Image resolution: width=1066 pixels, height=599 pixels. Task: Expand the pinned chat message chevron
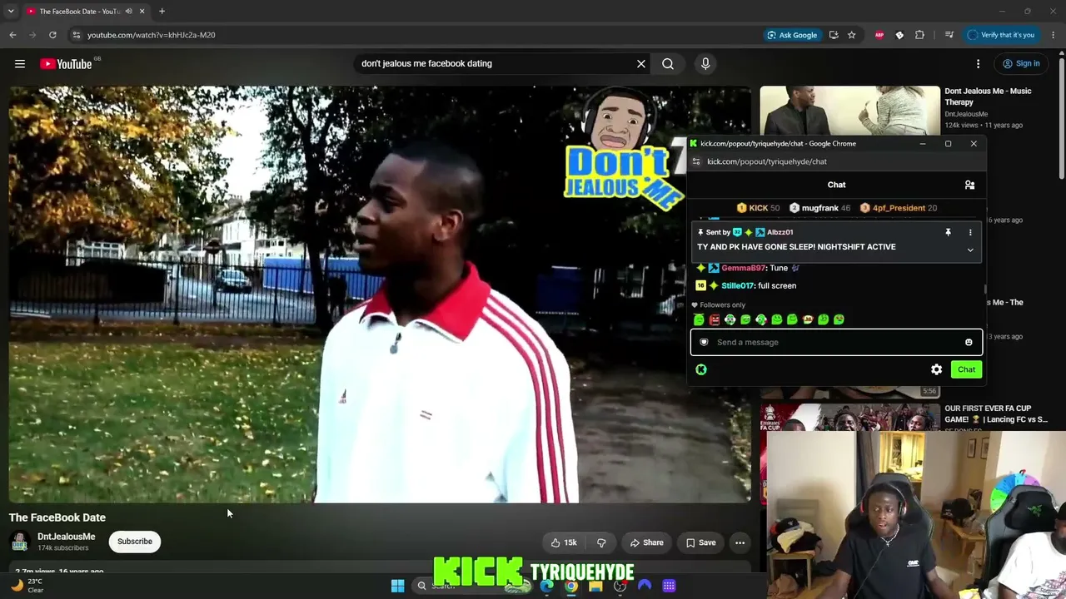(970, 250)
